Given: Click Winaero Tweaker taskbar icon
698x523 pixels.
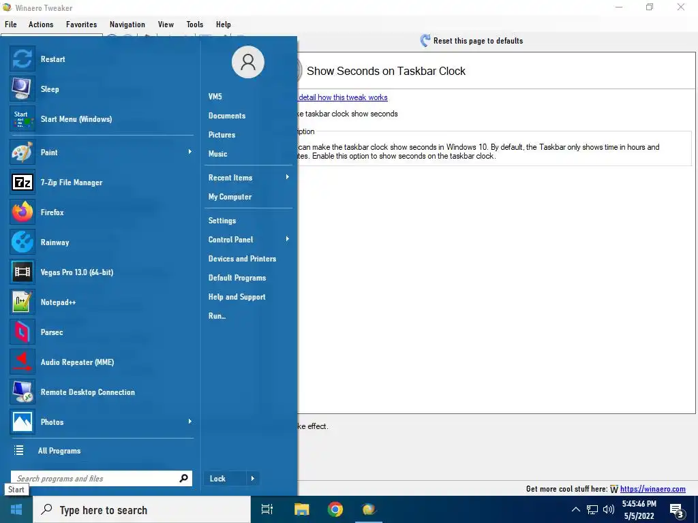Looking at the screenshot, I should 369,509.
